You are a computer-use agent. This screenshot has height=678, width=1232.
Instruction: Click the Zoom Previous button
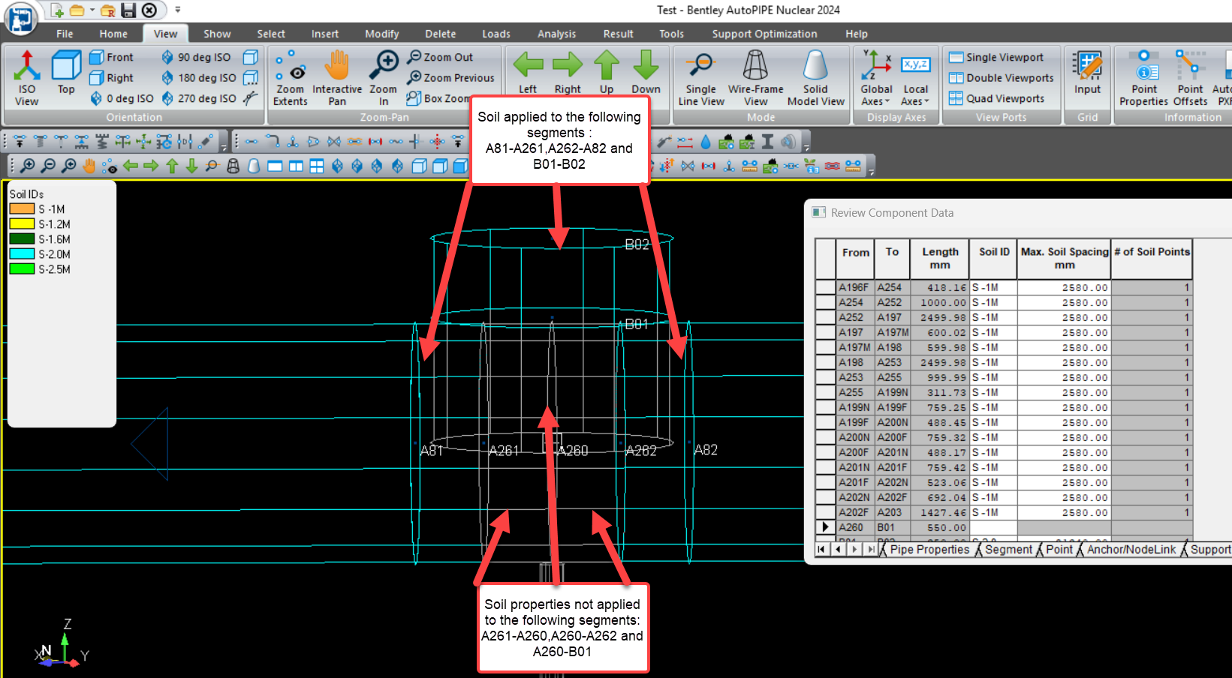[450, 78]
